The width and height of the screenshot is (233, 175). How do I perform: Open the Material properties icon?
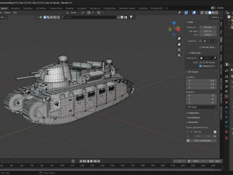[x=227, y=132]
